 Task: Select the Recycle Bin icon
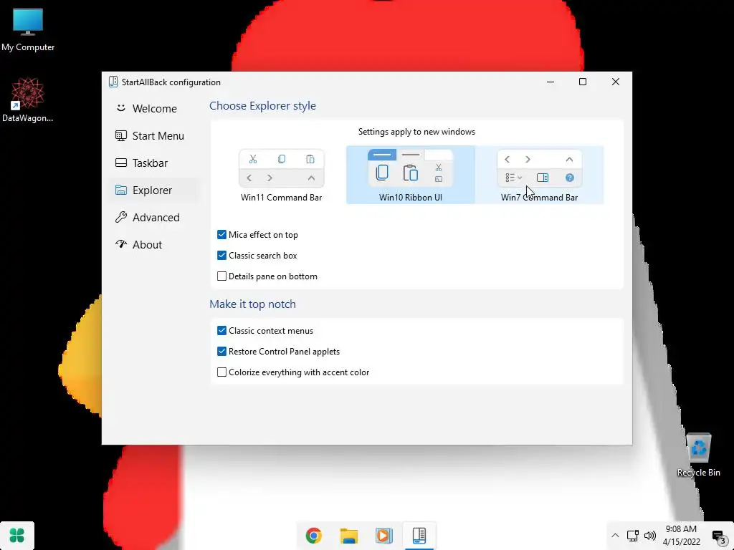[698, 455]
